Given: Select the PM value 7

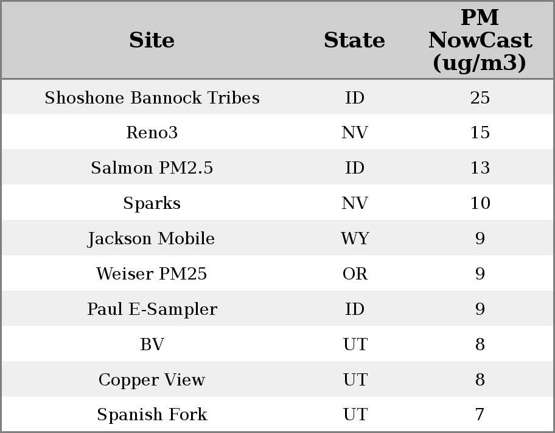Looking at the screenshot, I should point(480,415).
